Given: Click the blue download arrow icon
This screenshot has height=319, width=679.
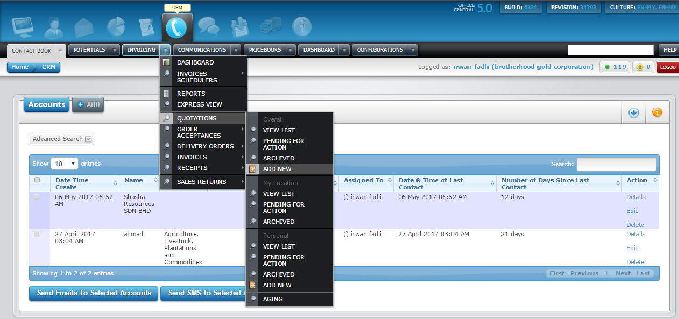Looking at the screenshot, I should 633,112.
